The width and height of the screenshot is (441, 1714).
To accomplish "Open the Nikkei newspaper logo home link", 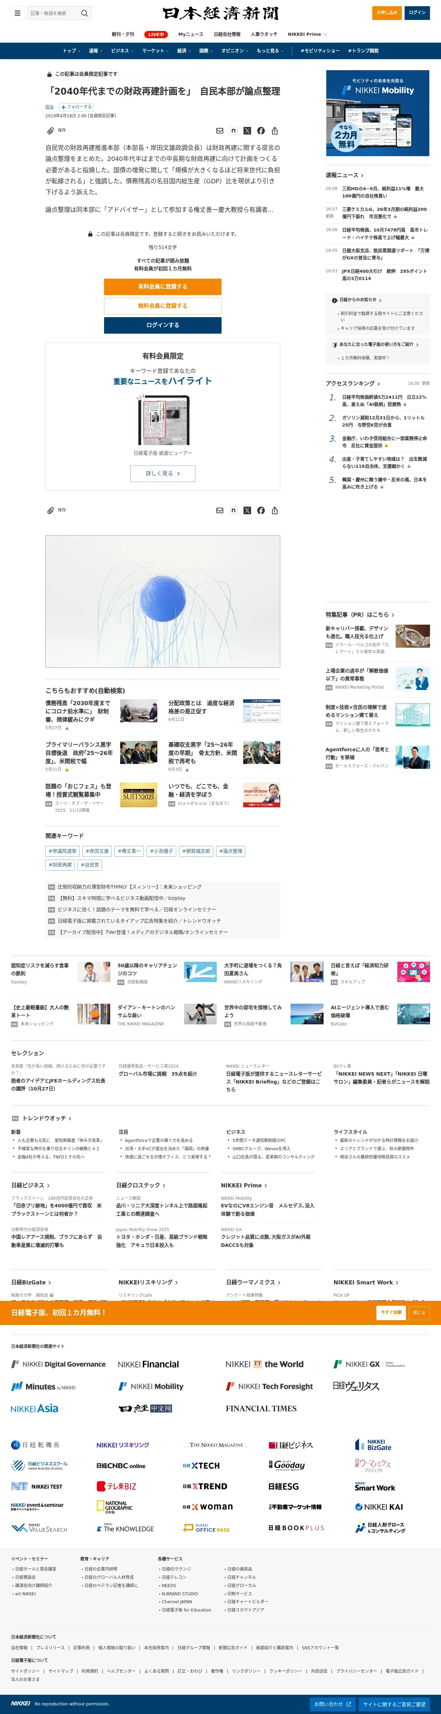I will [220, 13].
